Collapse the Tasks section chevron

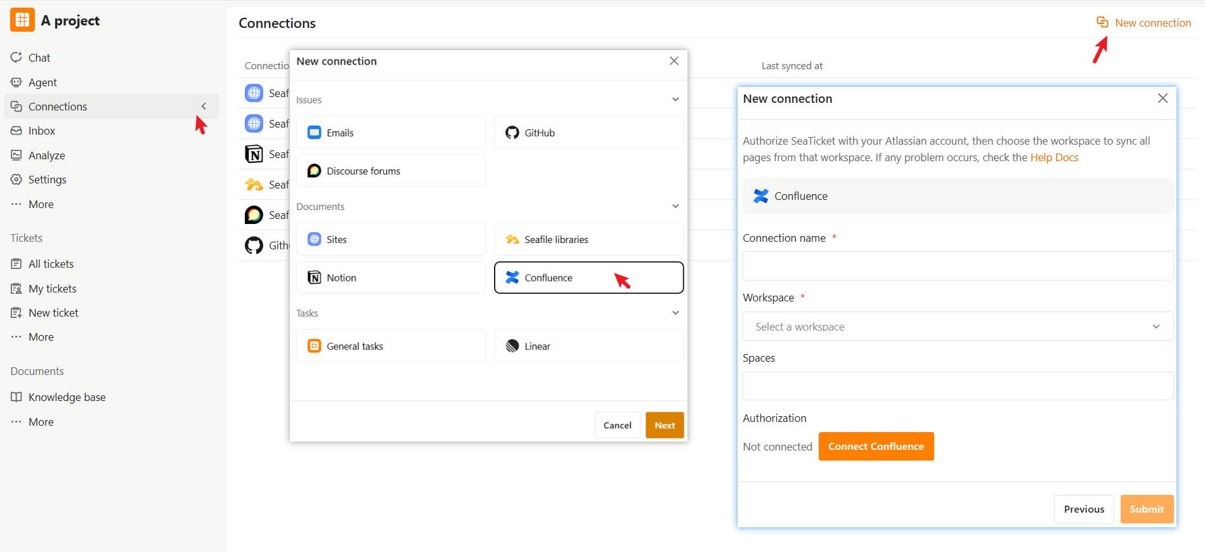(675, 313)
